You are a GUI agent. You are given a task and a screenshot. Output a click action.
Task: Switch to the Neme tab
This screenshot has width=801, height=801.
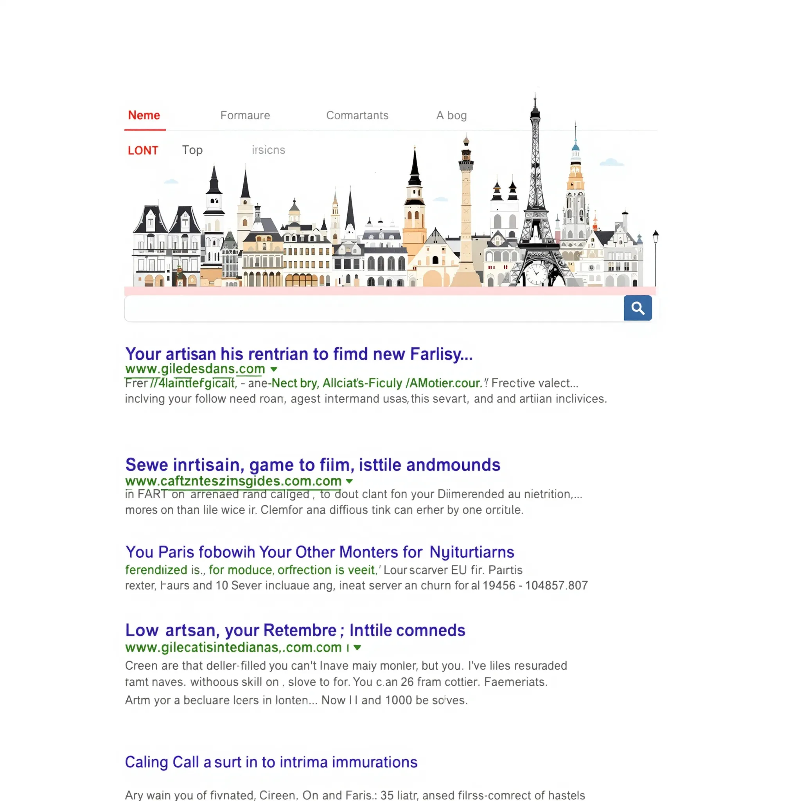[144, 115]
